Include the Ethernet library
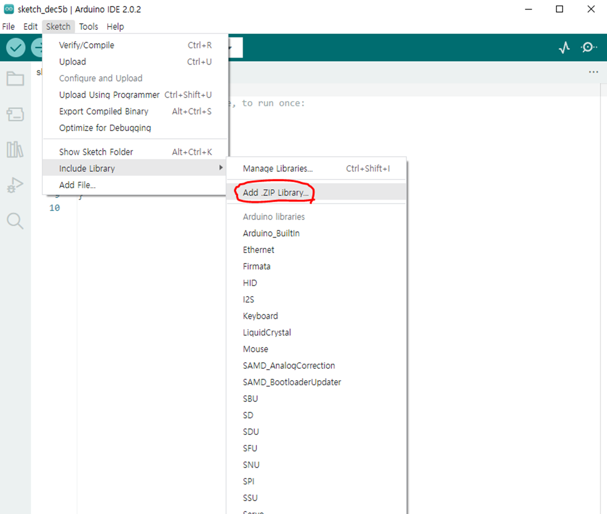 point(316,249)
